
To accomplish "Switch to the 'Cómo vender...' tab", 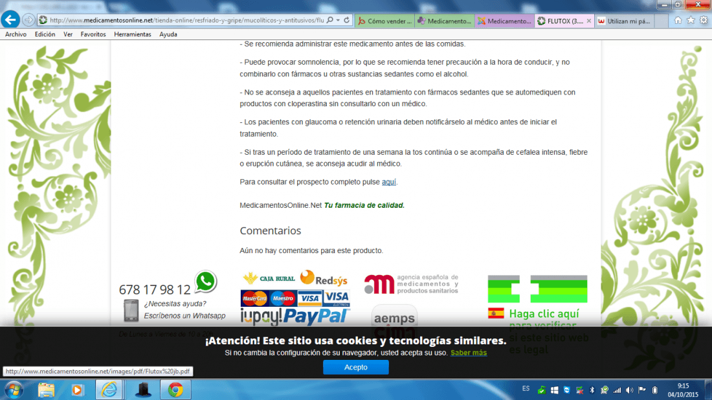I will [x=385, y=21].
